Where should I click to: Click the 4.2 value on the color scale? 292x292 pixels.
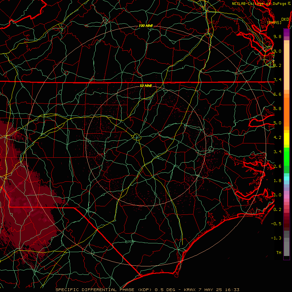pyautogui.click(x=277, y=138)
